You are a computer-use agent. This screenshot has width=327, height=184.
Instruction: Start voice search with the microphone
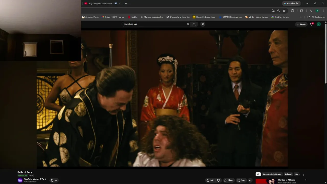click(x=203, y=24)
